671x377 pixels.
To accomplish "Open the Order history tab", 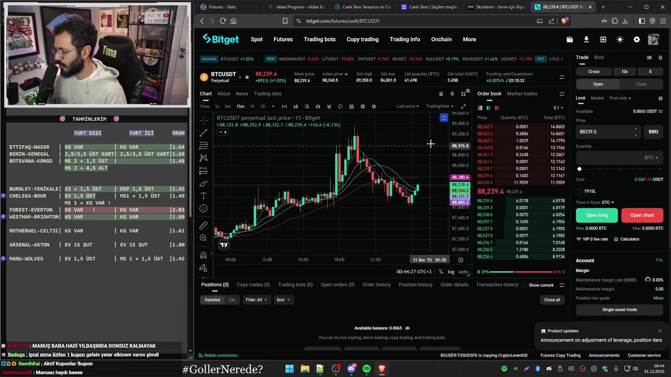I will [377, 285].
